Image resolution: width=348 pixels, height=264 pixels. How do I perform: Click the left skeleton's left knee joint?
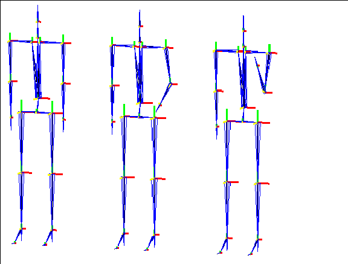click(21, 173)
